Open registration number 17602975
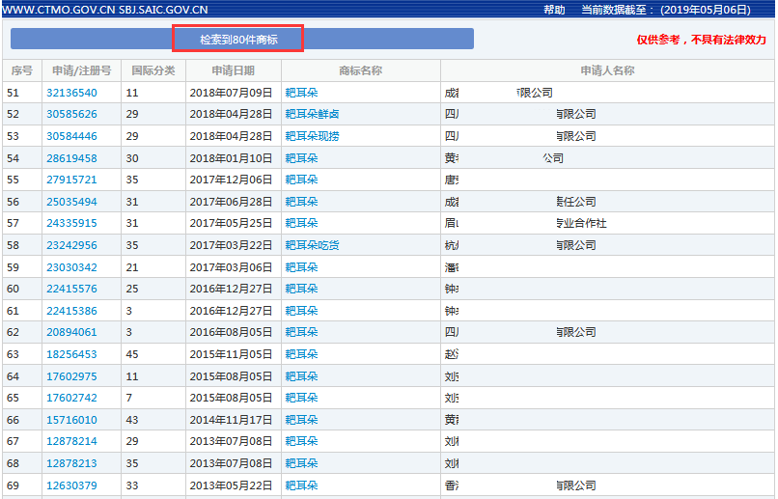 [x=72, y=376]
